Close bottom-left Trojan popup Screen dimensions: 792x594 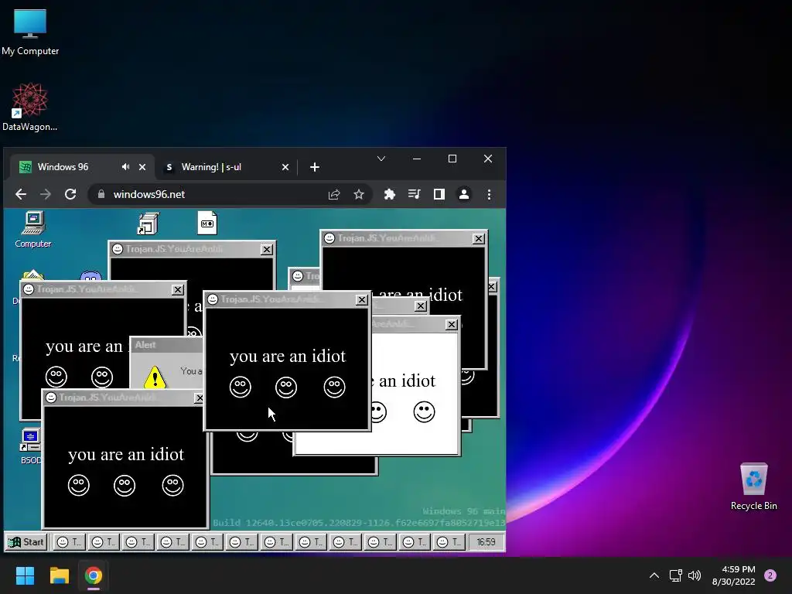(x=200, y=398)
